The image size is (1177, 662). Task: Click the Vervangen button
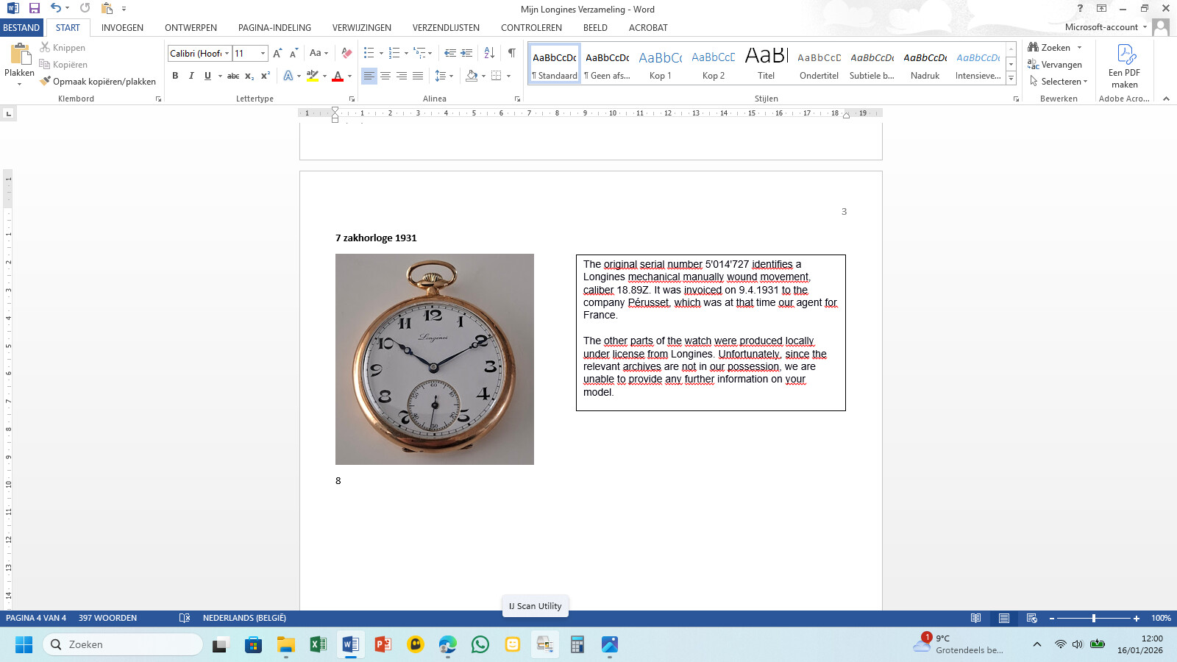1055,65
